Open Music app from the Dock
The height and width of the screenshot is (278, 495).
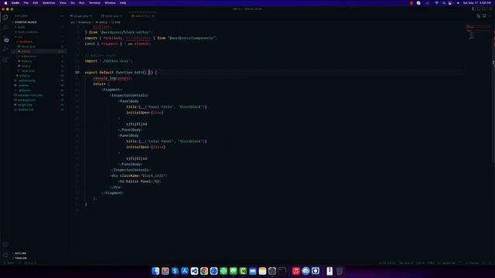coord(295,271)
